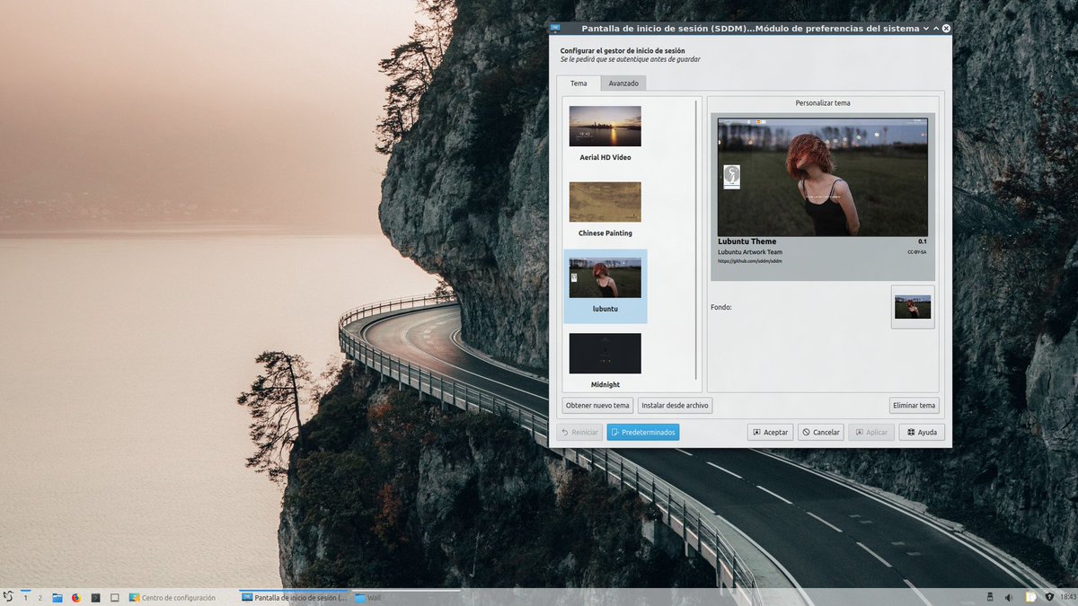Image resolution: width=1078 pixels, height=606 pixels.
Task: Click the chevron-down icon in SDDM title bar
Action: pyautogui.click(x=926, y=28)
